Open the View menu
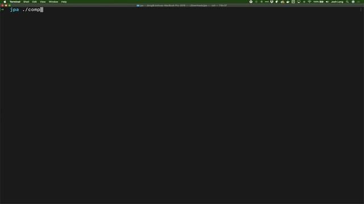This screenshot has width=364, height=204. pyautogui.click(x=43, y=2)
